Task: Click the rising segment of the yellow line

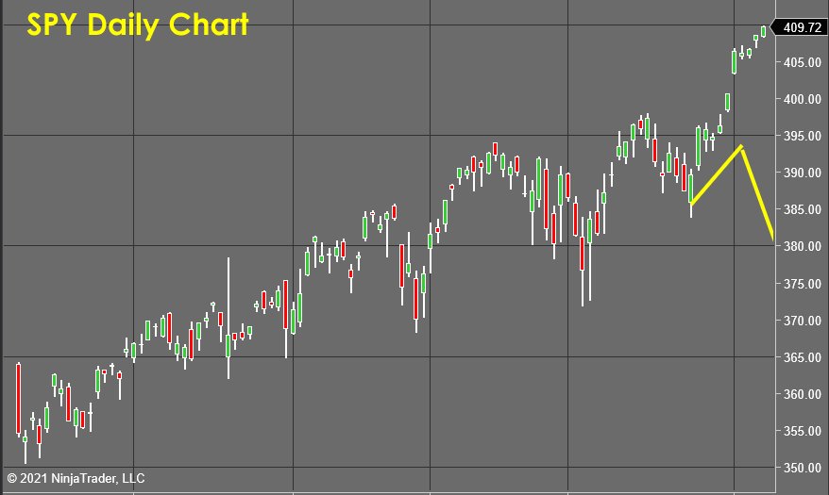Action: (716, 174)
